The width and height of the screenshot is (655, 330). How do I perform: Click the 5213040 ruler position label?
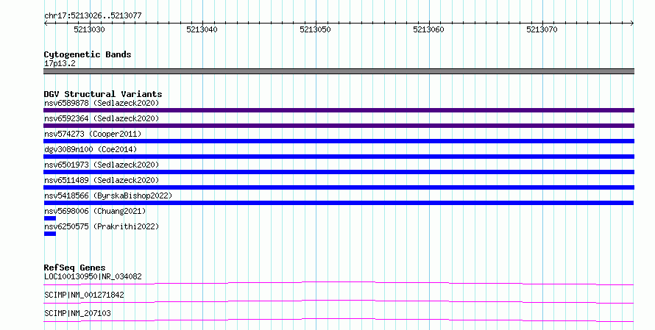pyautogui.click(x=202, y=29)
